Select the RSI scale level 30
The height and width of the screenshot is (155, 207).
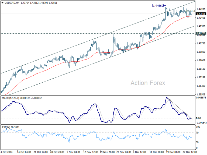pyautogui.click(x=197, y=142)
